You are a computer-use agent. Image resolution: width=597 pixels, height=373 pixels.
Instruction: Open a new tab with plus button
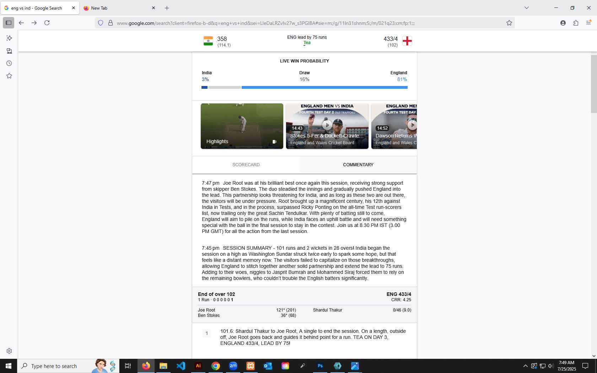pyautogui.click(x=167, y=8)
